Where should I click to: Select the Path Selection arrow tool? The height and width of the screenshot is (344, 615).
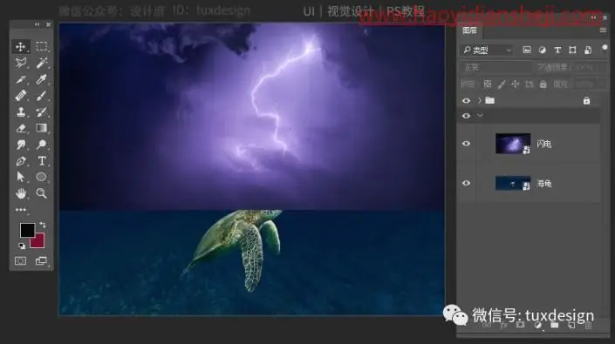[20, 177]
